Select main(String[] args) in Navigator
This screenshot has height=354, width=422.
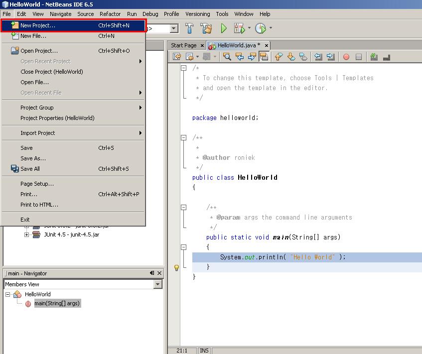(x=57, y=303)
